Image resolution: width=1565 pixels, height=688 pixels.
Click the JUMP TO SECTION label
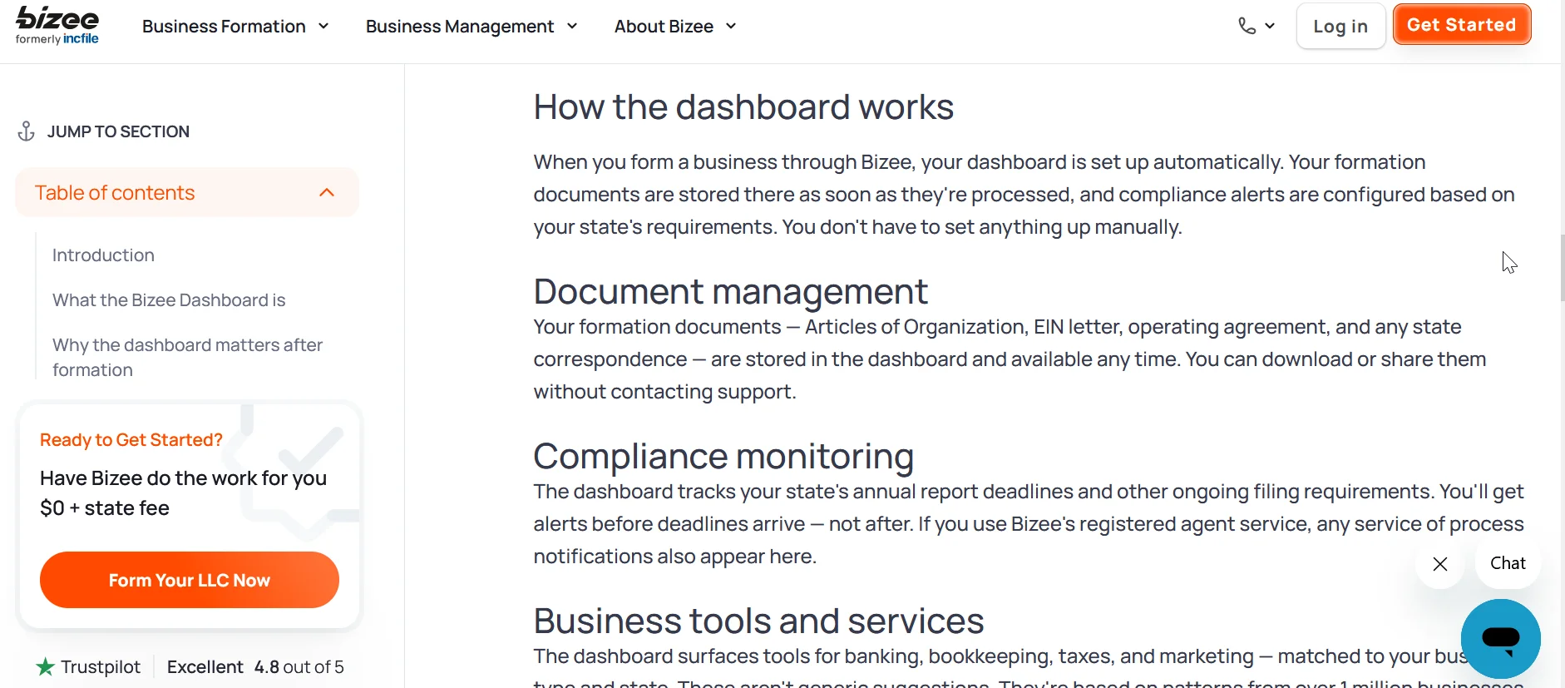pyautogui.click(x=118, y=131)
